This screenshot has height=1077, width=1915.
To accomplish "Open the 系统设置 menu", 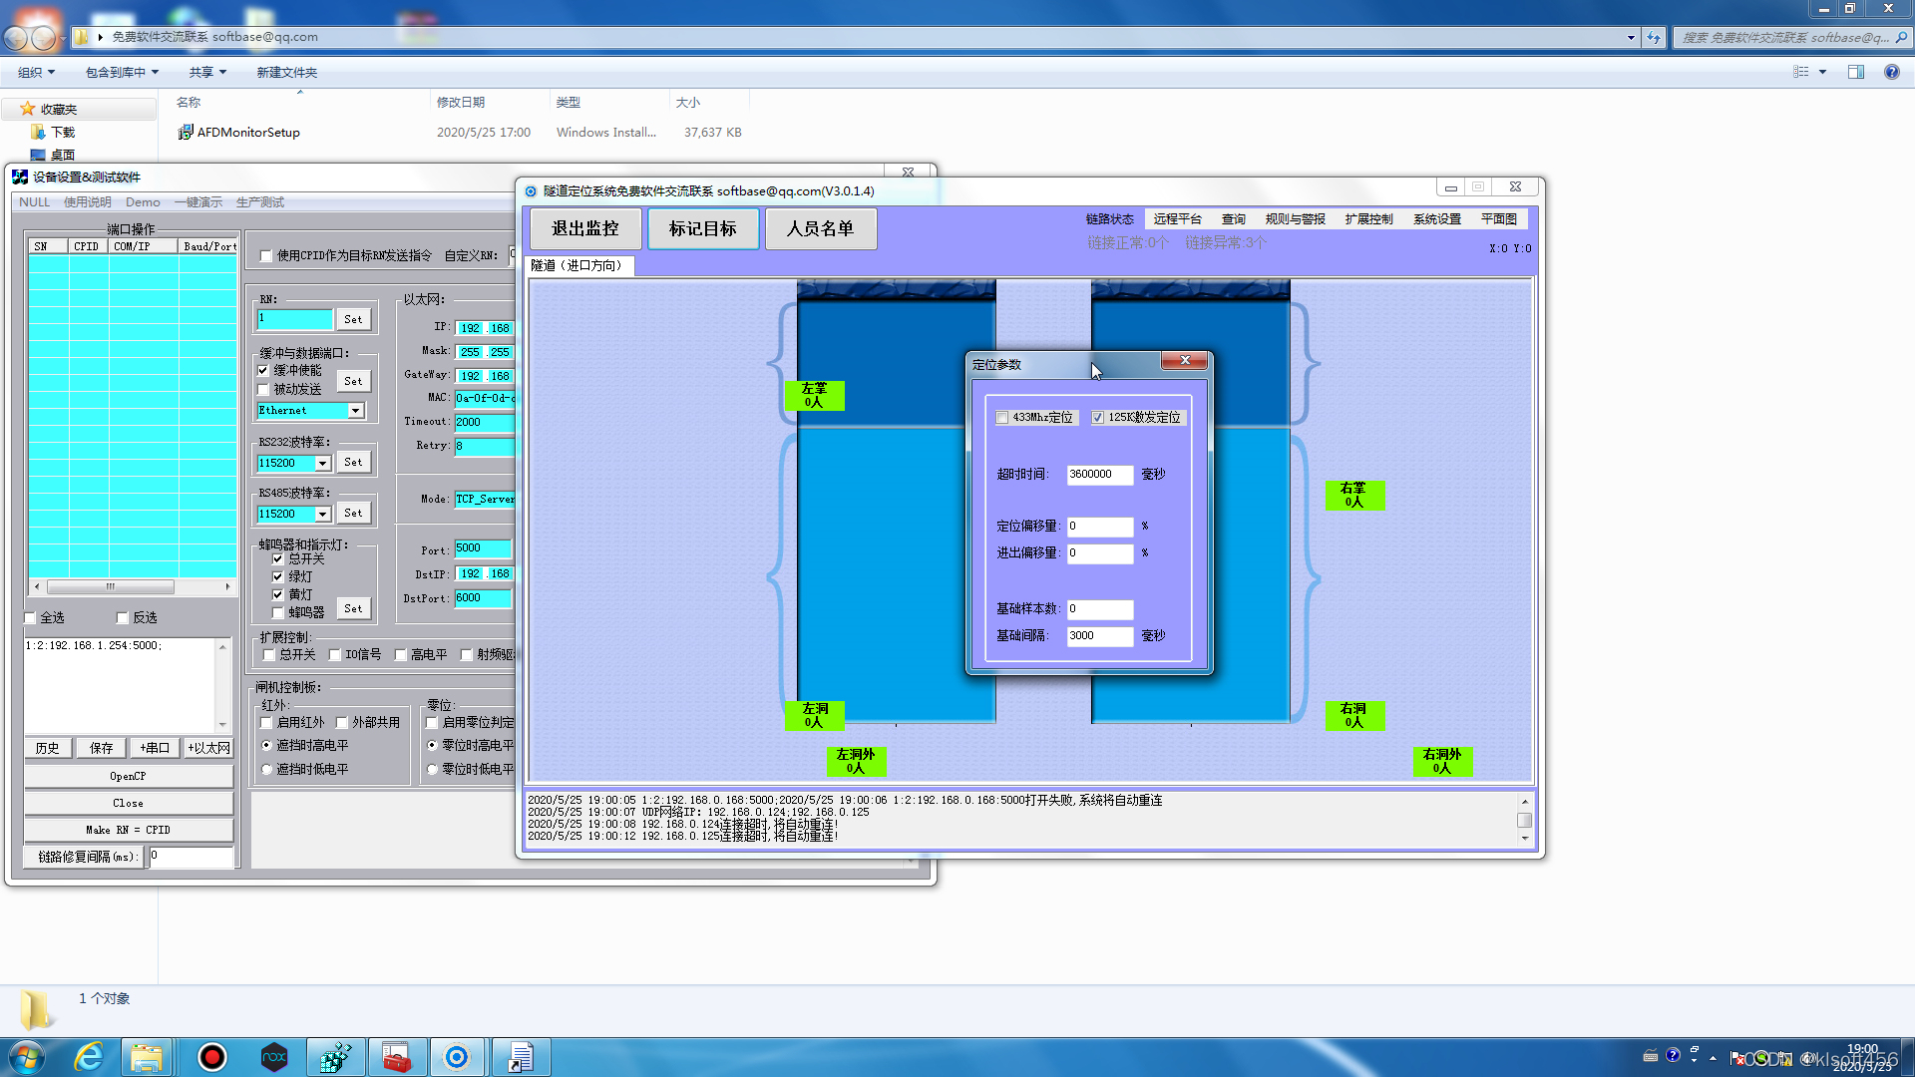I will (1436, 219).
